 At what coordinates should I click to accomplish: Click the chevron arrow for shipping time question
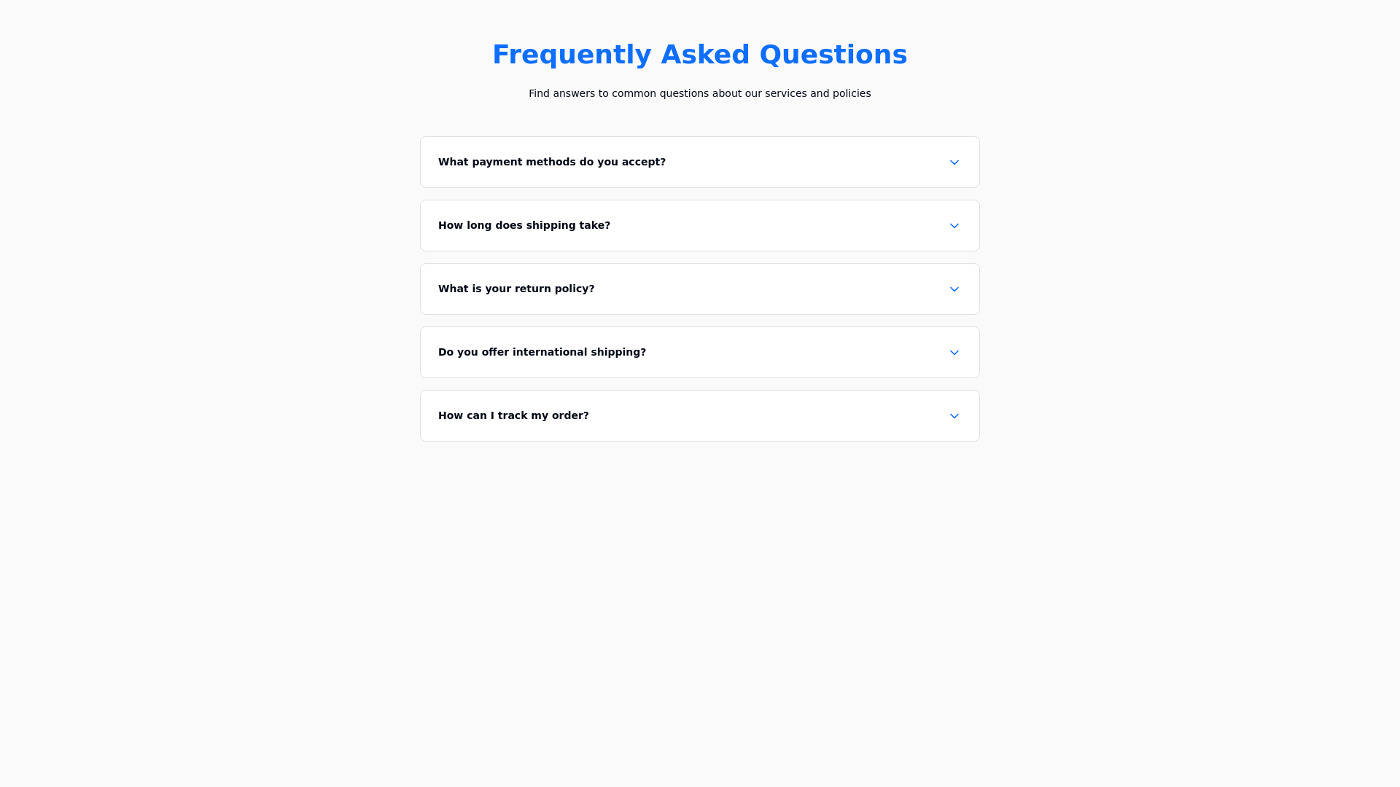(x=954, y=226)
